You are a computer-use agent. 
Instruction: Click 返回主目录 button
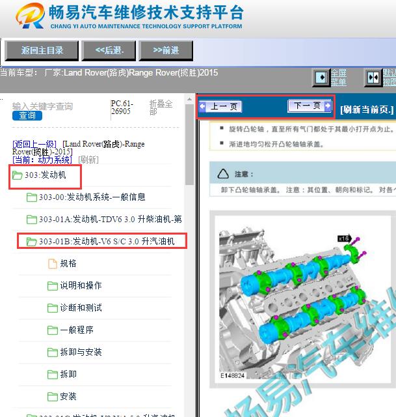tap(42, 51)
